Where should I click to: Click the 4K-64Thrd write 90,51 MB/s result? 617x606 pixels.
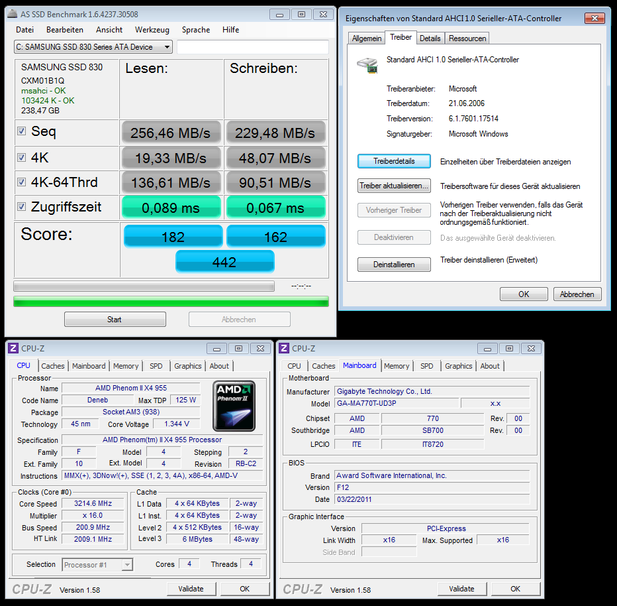coord(275,183)
